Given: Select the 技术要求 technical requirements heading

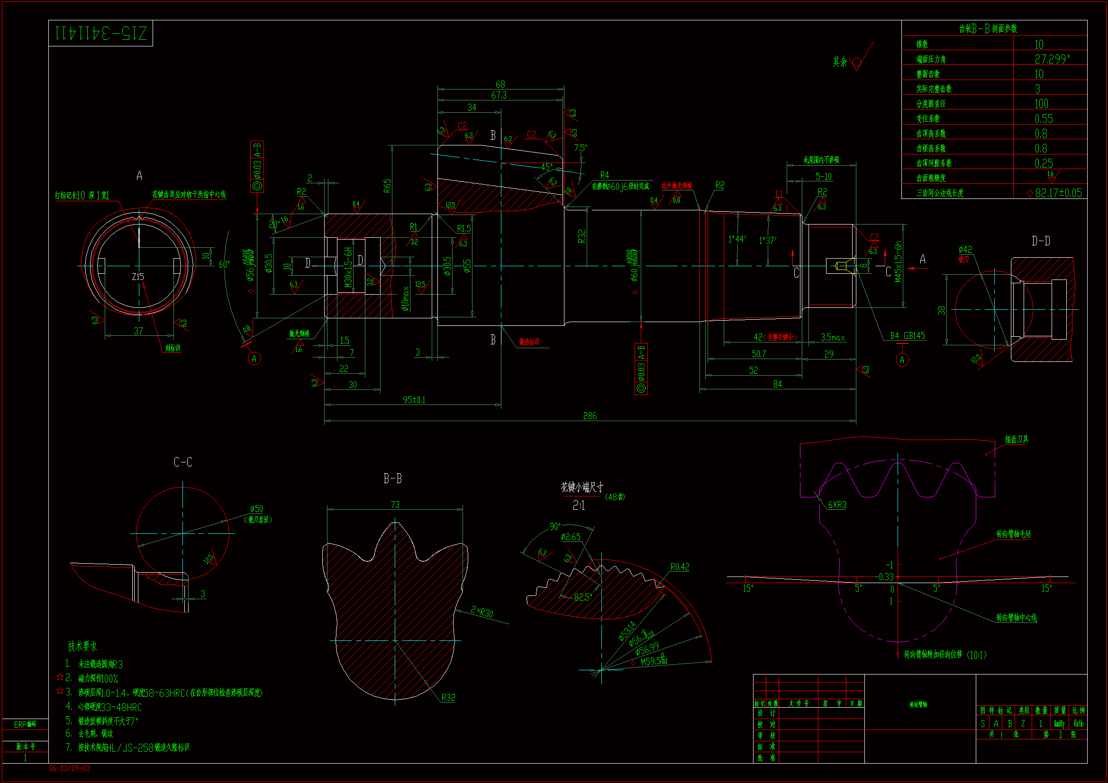Looking at the screenshot, I should [82, 646].
